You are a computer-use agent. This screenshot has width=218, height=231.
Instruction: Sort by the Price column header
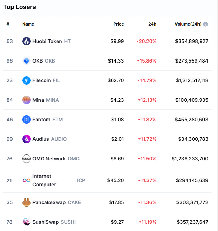click(x=119, y=24)
